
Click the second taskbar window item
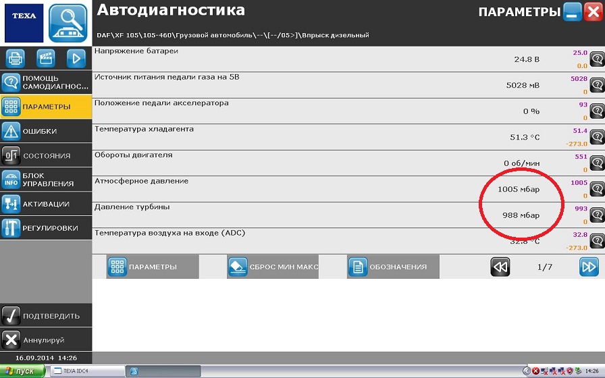[x=163, y=371]
